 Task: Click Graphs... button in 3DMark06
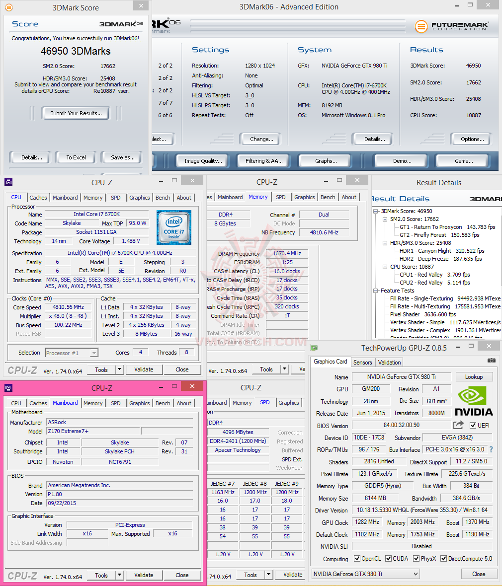(x=326, y=161)
